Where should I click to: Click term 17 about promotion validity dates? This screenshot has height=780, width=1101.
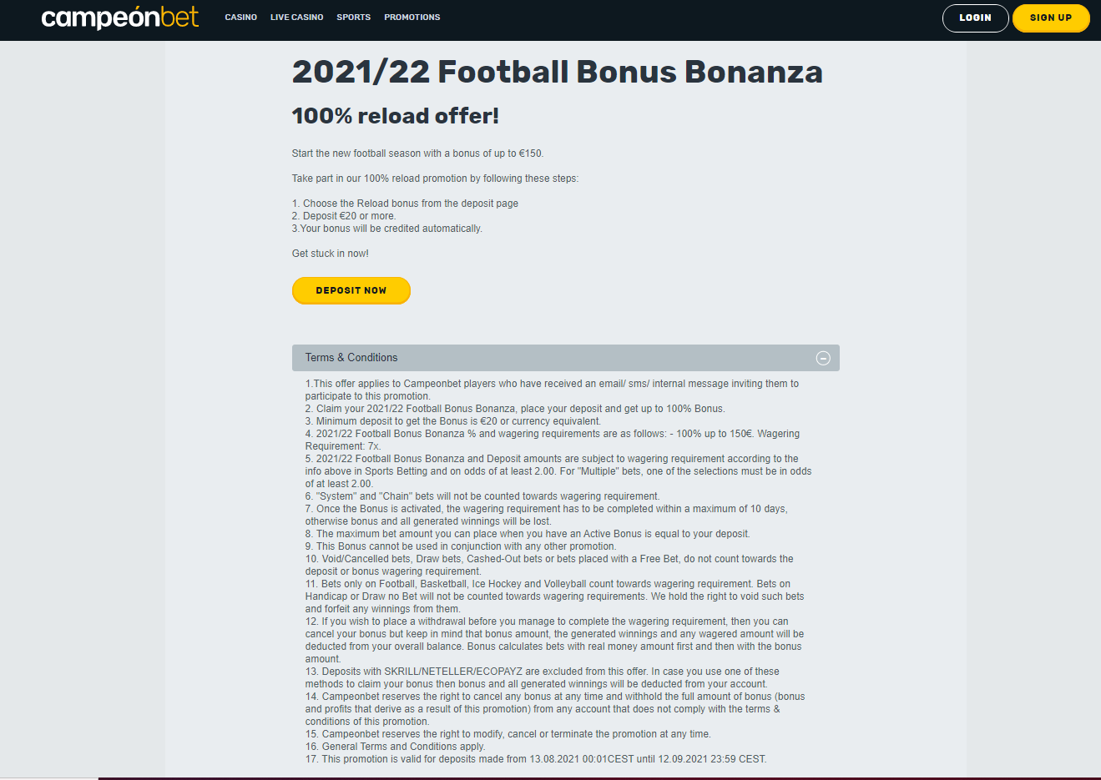[536, 759]
